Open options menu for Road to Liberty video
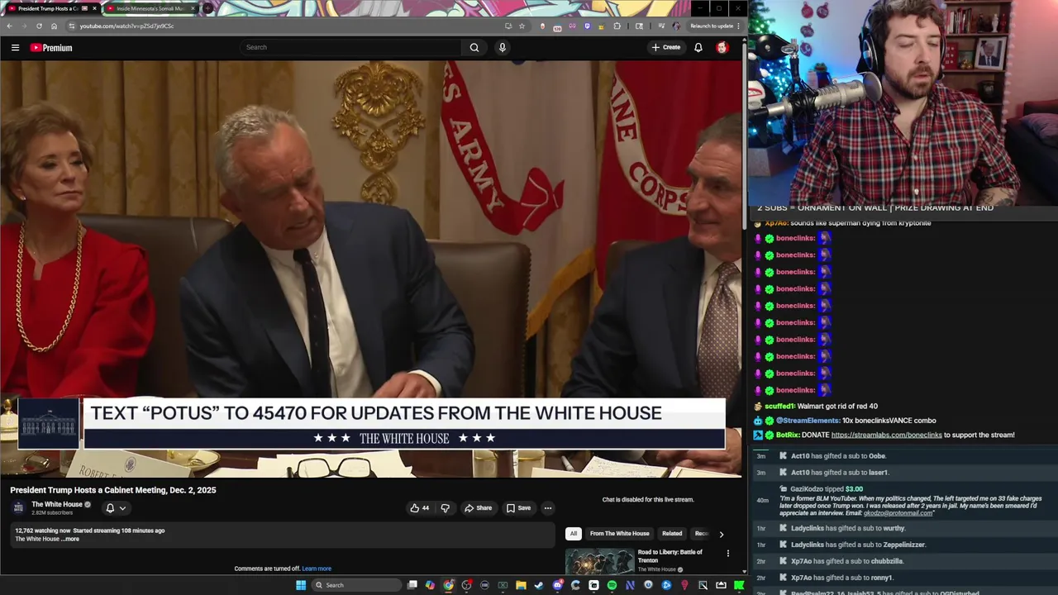This screenshot has height=595, width=1058. coord(727,553)
